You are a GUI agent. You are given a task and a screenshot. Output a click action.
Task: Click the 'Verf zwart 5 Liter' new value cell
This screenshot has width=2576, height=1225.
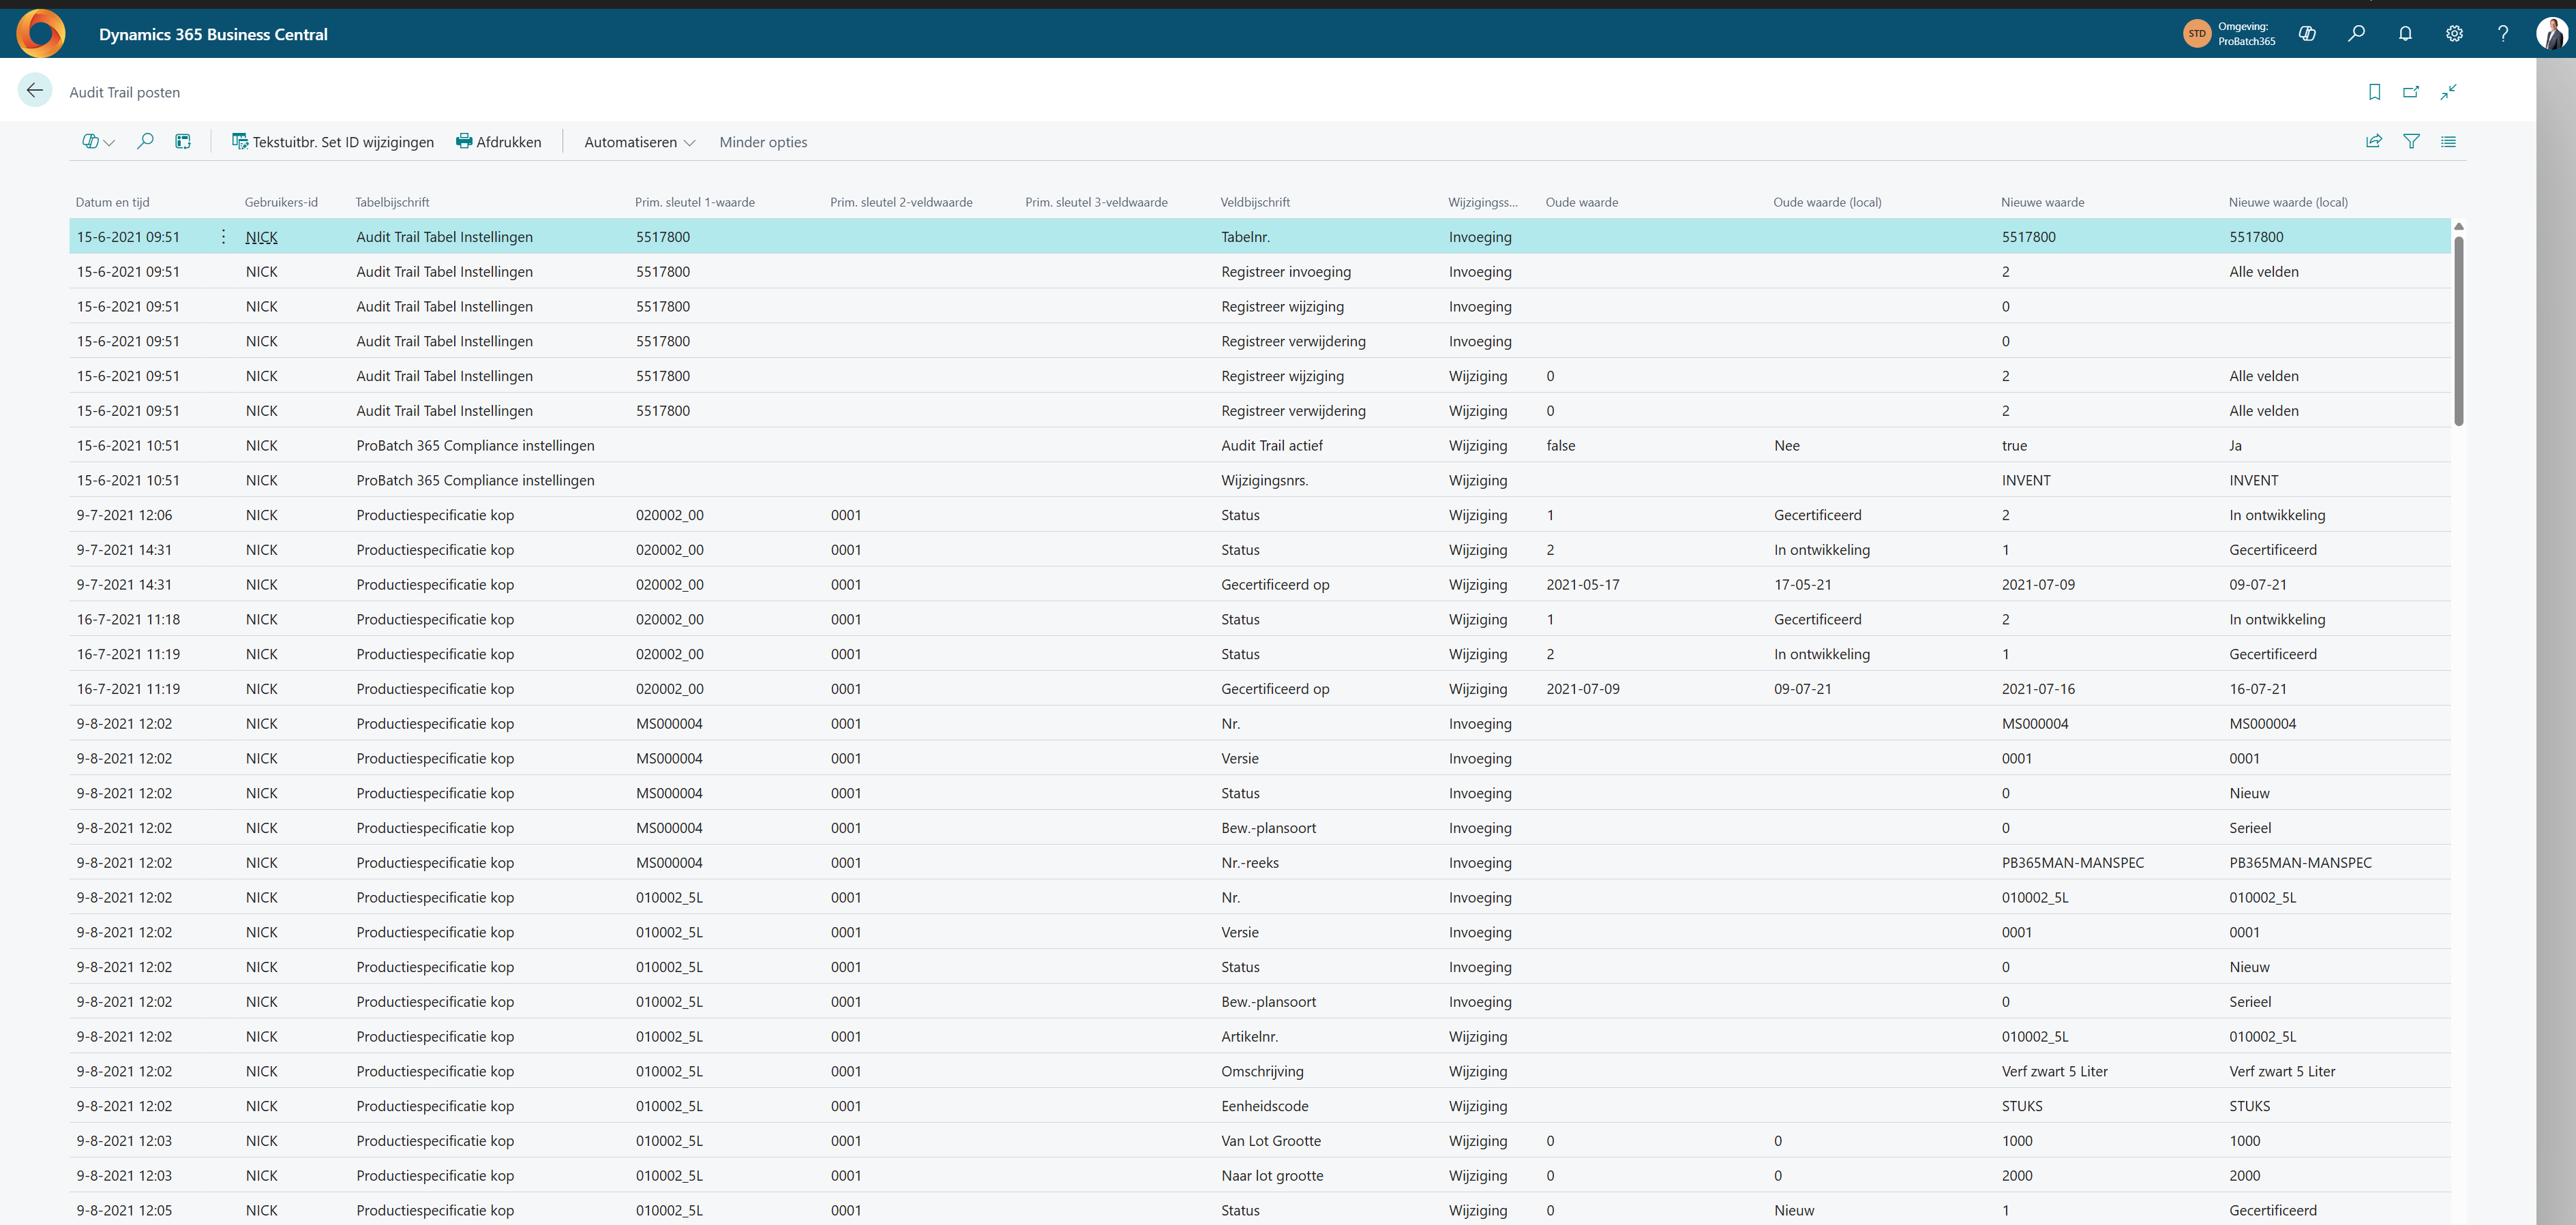2054,1071
